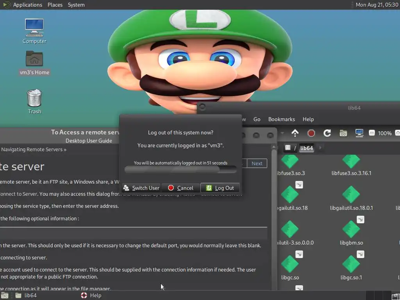
Task: Click the auto-logout countdown progress bar
Action: pyautogui.click(x=180, y=170)
